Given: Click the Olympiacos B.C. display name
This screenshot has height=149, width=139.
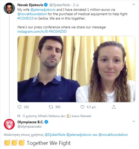Looking at the screenshot, I should pos(30,122).
